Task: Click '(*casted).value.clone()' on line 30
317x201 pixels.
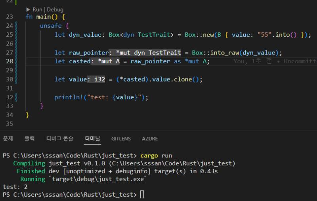Action: pos(157,79)
